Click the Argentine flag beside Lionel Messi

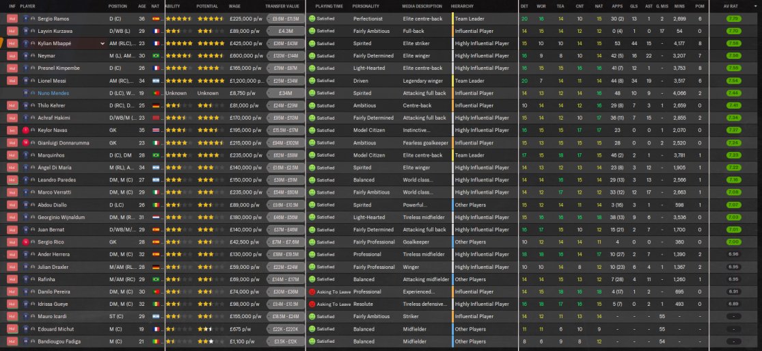(x=156, y=81)
